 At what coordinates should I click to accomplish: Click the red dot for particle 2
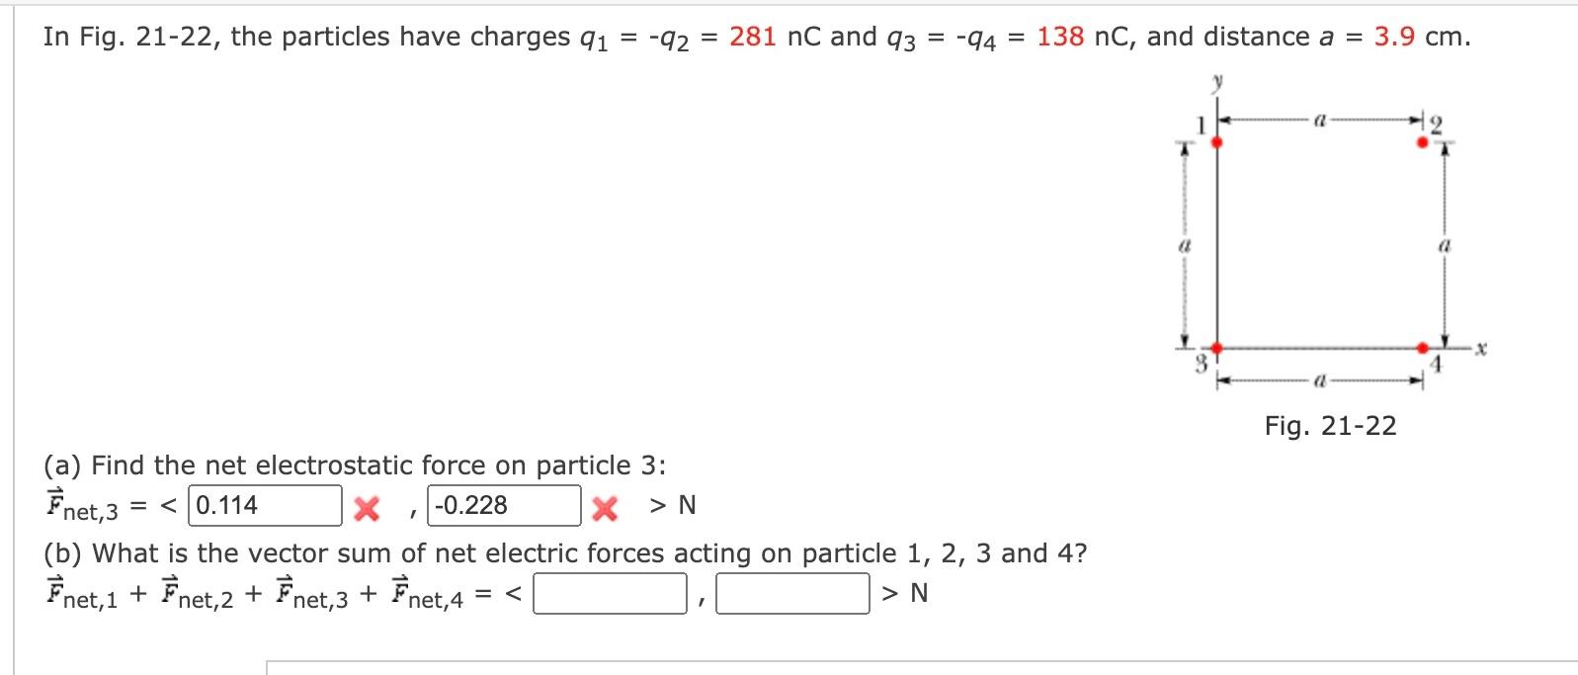(1423, 142)
